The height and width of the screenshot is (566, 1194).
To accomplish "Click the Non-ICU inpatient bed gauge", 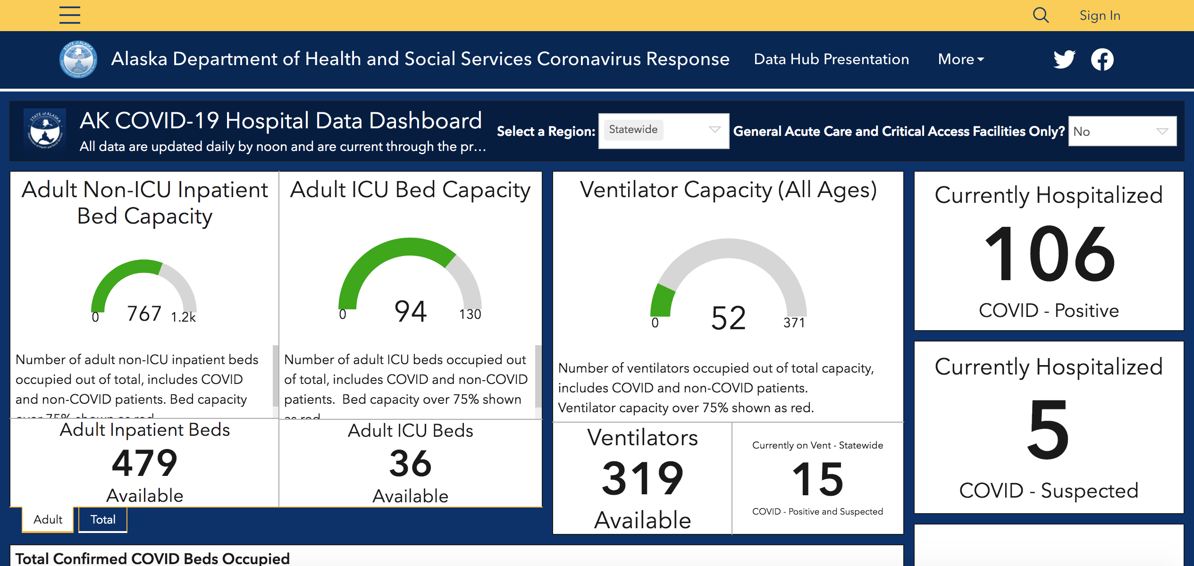I will click(144, 291).
